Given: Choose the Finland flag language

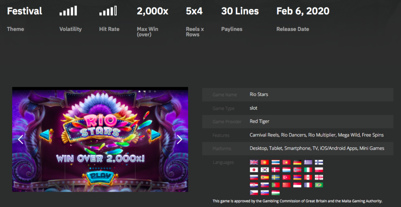Looking at the screenshot, I should pos(319,162).
